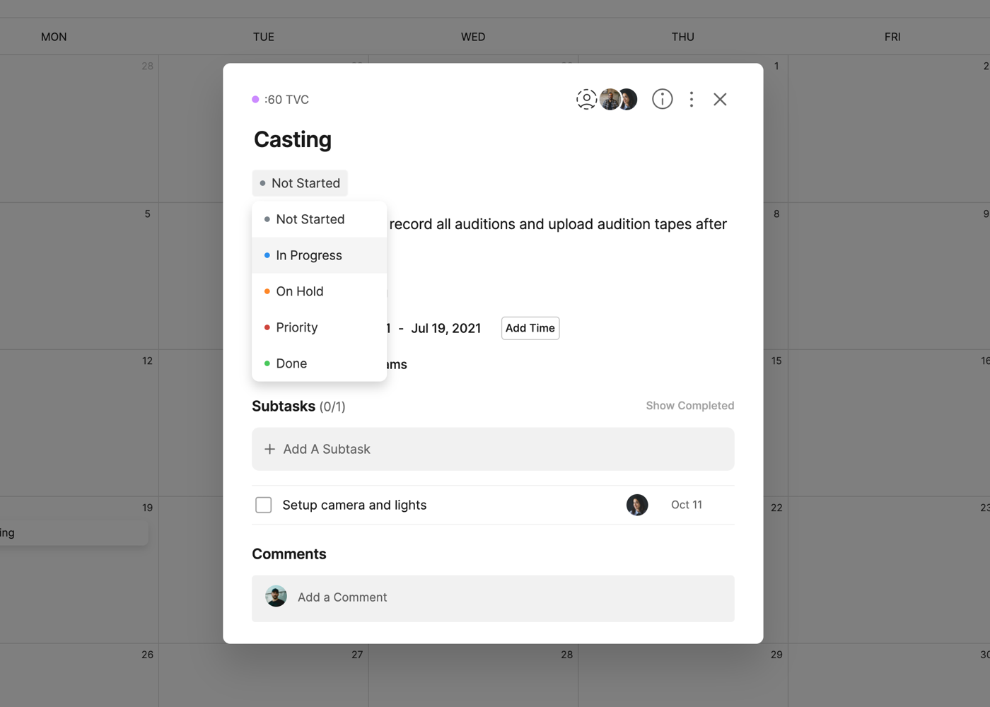Open the three-dot more options menu
Screen dimensions: 990x707
692,100
